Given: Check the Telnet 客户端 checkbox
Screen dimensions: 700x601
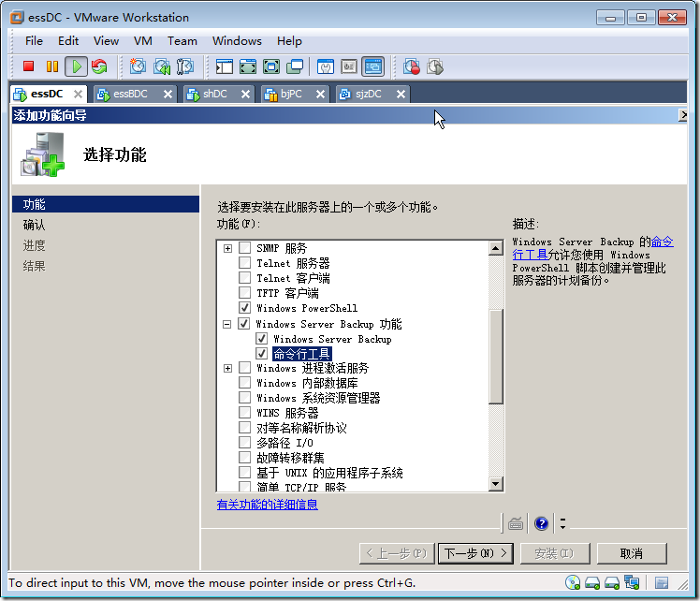Looking at the screenshot, I should click(244, 278).
